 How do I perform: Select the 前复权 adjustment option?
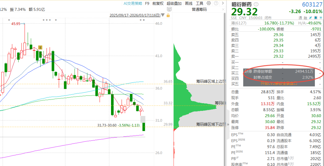[x=158, y=3]
